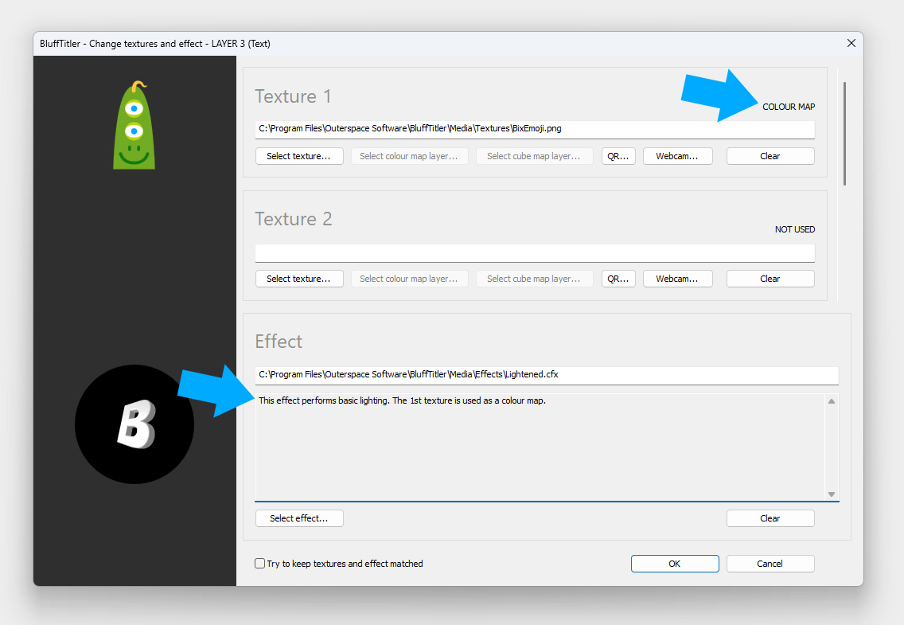Click the Texture 1 path field with BixEmoji.png
The width and height of the screenshot is (904, 625).
pos(535,129)
